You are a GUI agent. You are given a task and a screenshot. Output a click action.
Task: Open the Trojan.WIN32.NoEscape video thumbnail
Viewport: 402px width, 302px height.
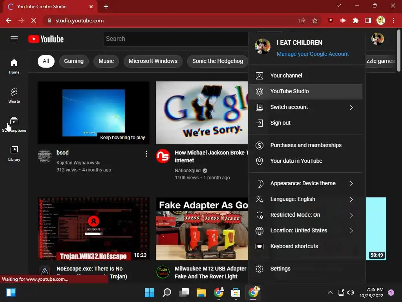click(x=93, y=229)
